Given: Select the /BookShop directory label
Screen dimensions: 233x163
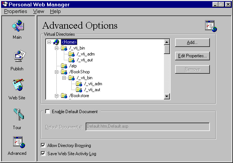Looking at the screenshot, I should 80,72.
